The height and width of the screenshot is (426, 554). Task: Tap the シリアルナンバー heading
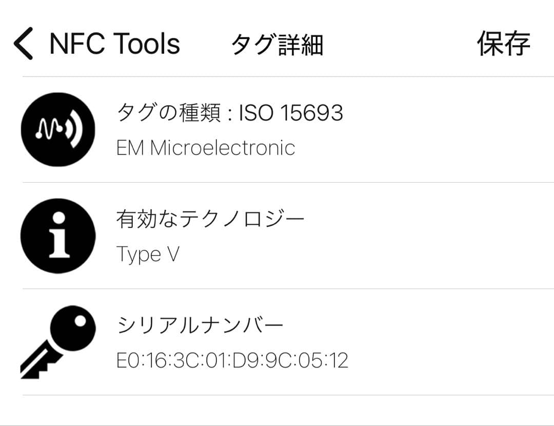(200, 325)
